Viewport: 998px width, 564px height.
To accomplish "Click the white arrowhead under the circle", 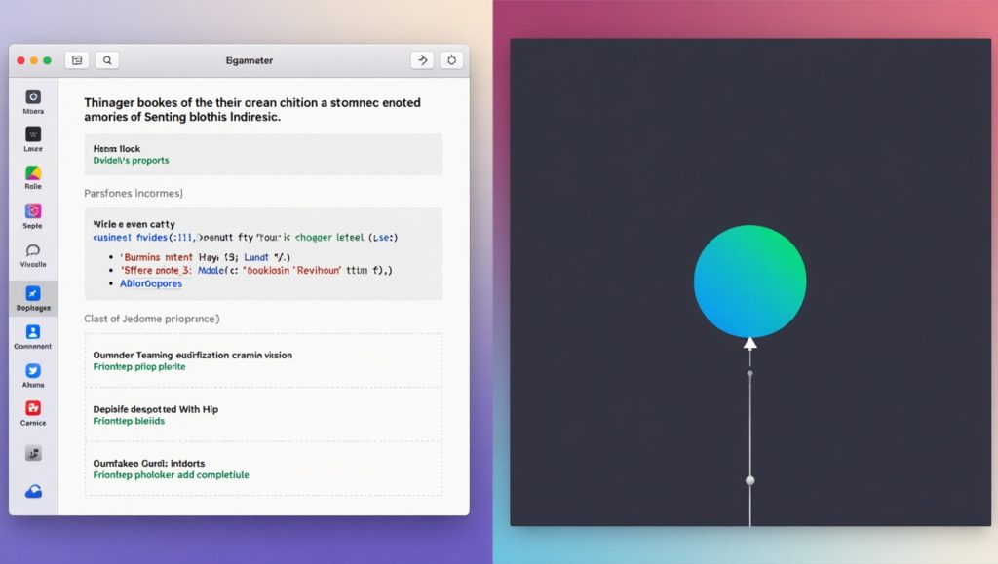I will pos(750,344).
